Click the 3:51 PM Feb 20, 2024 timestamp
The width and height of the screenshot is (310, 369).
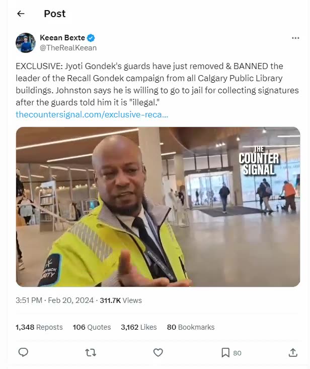(55, 300)
